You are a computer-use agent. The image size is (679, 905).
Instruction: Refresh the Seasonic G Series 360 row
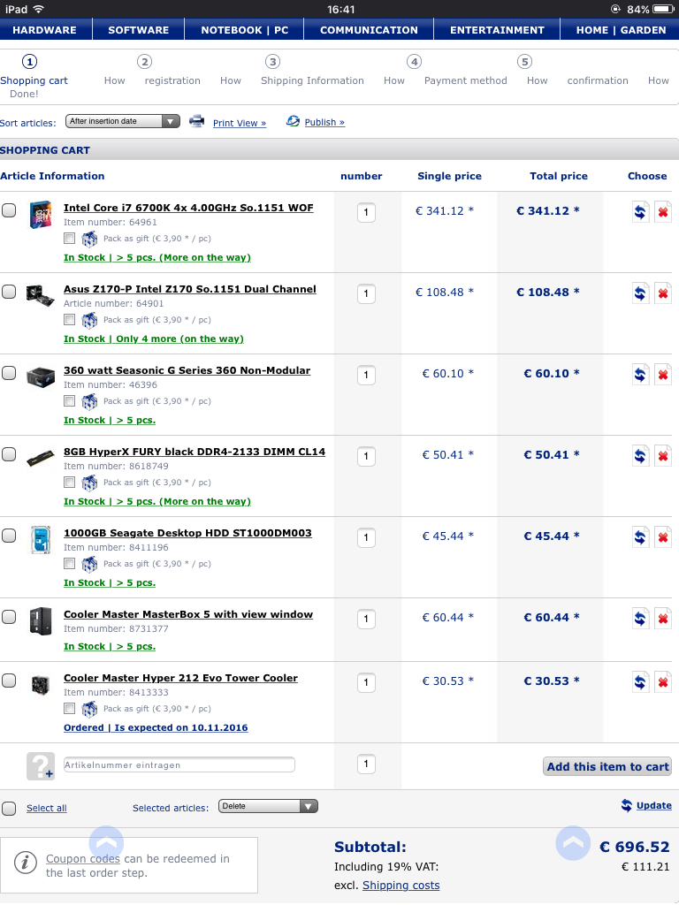640,375
